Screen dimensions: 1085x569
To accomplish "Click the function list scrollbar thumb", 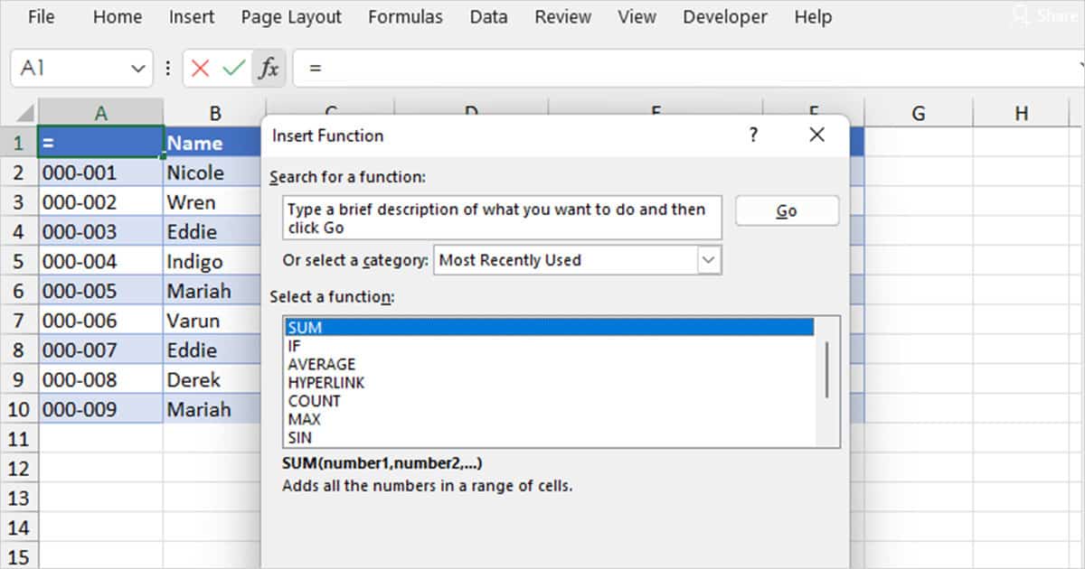I will 826,368.
